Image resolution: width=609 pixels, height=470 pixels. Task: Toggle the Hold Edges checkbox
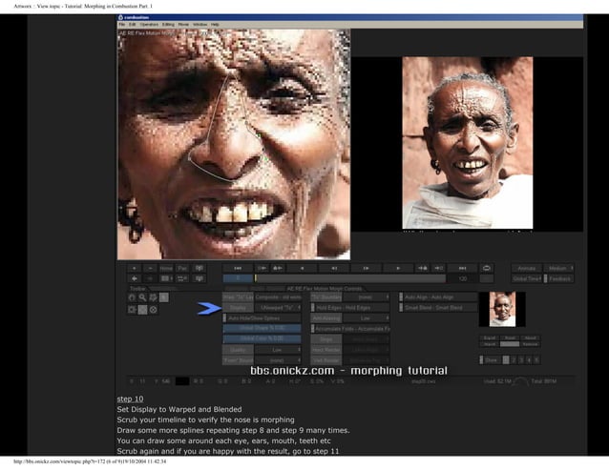pyautogui.click(x=314, y=308)
